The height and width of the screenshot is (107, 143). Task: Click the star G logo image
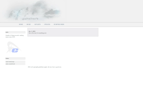pos(14,47)
